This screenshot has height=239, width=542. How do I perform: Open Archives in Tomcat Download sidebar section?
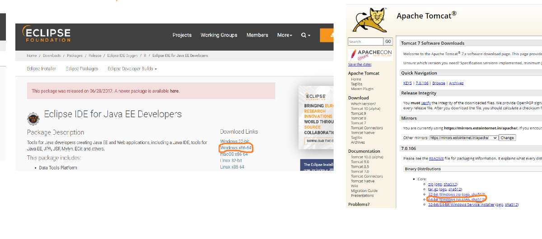358,142
